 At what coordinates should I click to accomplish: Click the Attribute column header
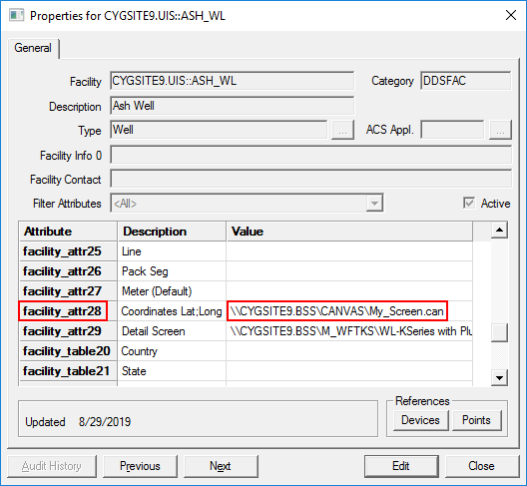tap(68, 232)
